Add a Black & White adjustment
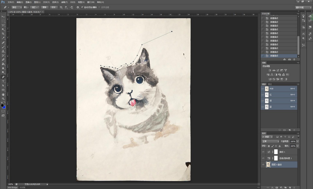Viewport: 313px width, 189px height. [x=276, y=75]
